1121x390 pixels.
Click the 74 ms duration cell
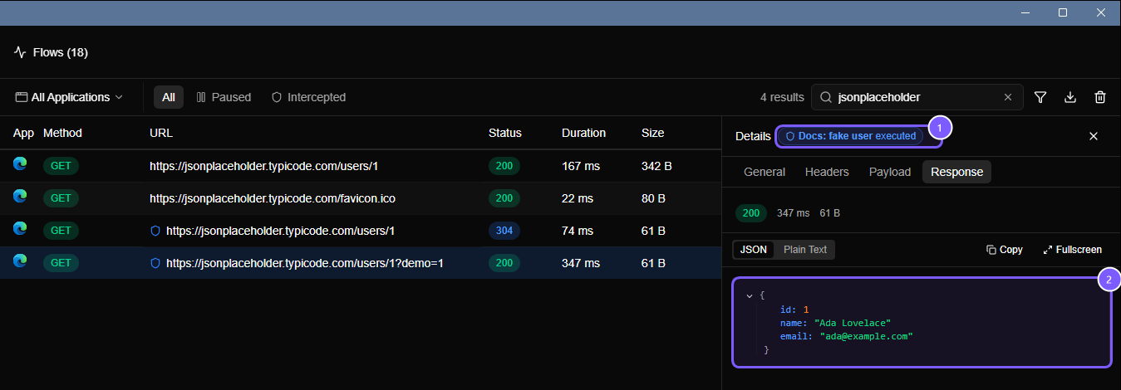578,231
